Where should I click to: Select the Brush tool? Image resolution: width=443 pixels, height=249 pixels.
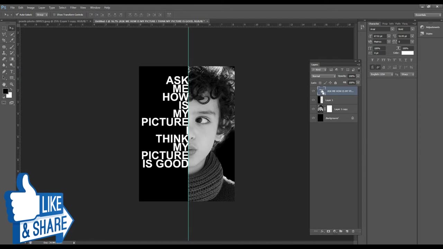coord(11,47)
